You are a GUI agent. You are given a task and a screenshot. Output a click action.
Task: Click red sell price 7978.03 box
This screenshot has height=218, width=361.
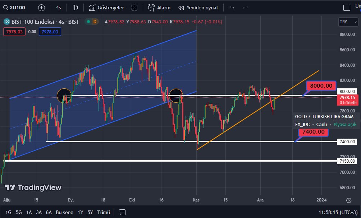(14, 32)
